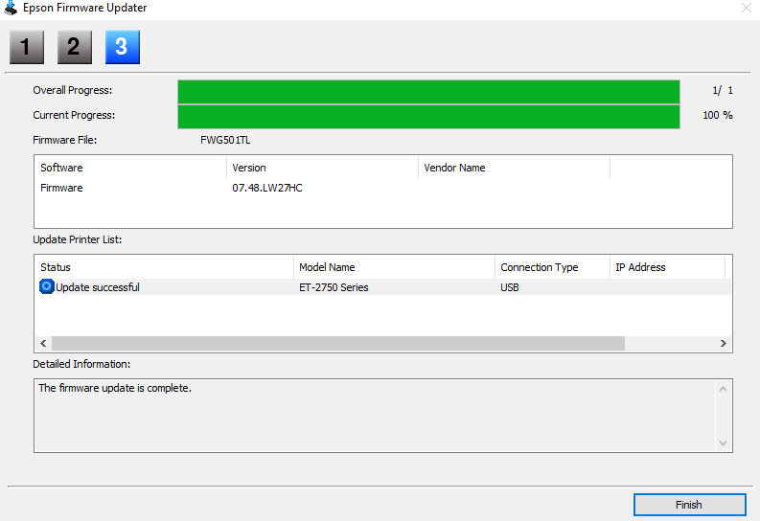The image size is (760, 521).
Task: Click ET-2750 Series model name
Action: coord(334,287)
